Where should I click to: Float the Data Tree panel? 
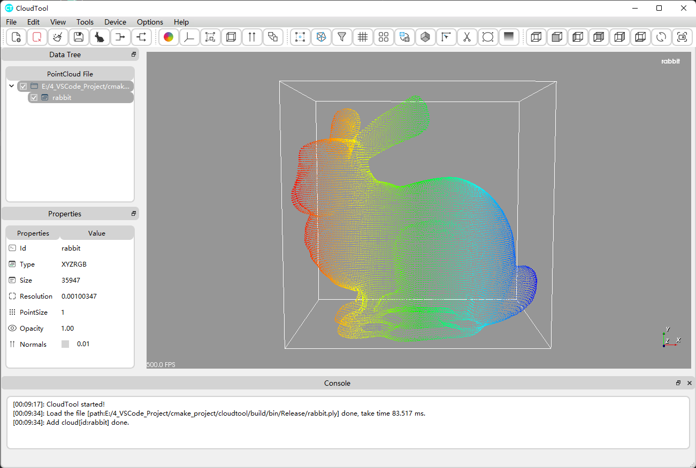pos(134,54)
